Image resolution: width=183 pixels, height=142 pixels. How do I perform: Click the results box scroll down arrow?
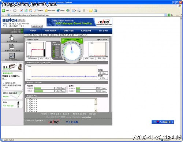[x=96, y=111]
